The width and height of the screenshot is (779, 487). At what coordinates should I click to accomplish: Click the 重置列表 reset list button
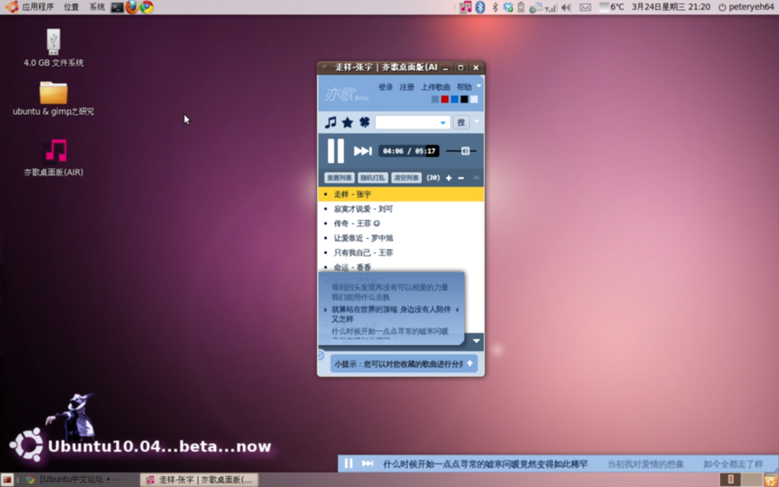click(x=340, y=178)
